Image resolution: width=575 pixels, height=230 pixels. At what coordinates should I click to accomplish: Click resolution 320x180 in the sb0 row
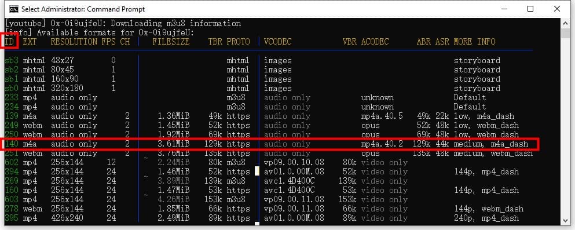click(x=67, y=88)
